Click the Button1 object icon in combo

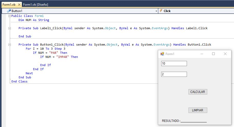[x=9, y=11]
